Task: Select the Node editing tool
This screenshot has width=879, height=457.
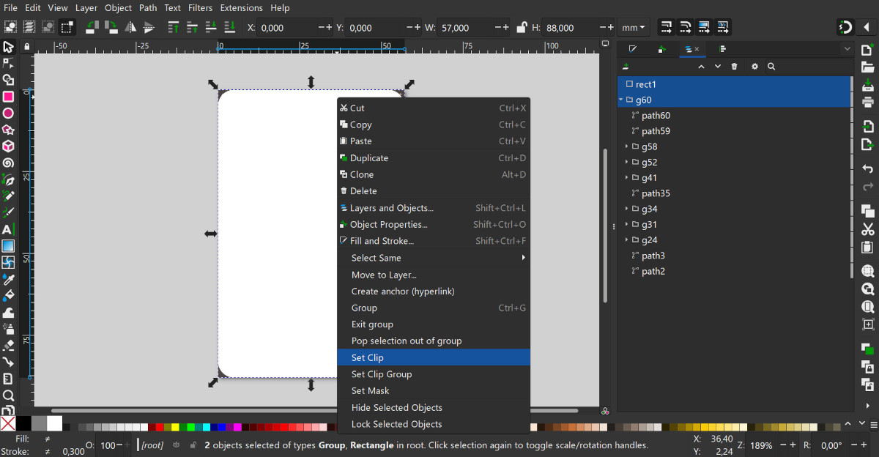Action: (8, 63)
